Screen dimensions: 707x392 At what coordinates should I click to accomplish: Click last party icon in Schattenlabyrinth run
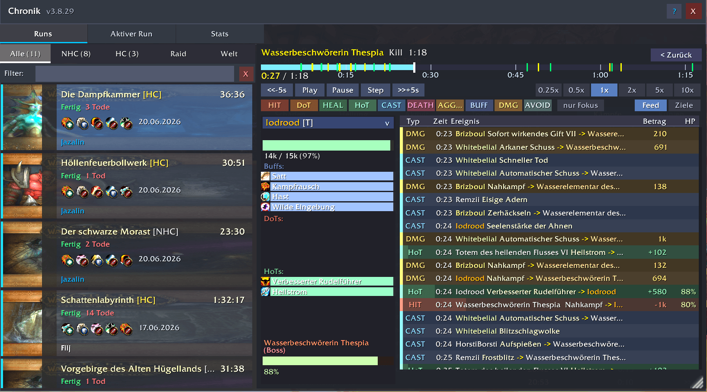point(126,329)
